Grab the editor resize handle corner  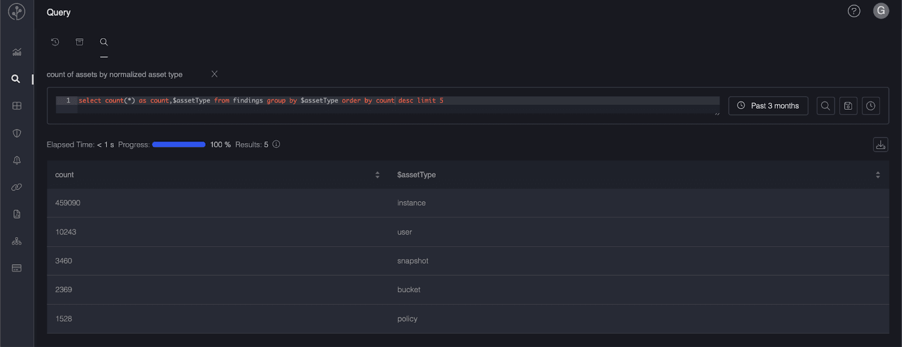[x=717, y=114]
